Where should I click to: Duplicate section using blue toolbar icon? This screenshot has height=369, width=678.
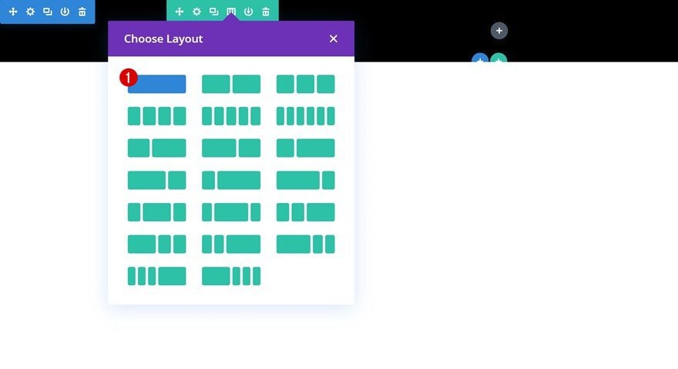48,12
